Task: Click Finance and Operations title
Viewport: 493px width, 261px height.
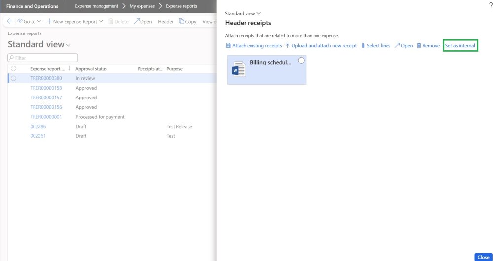Action: (x=33, y=6)
